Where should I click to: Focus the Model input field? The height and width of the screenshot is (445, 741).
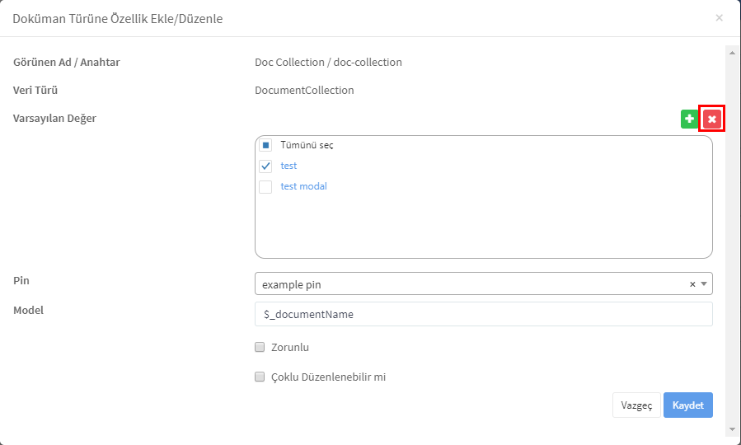[484, 314]
